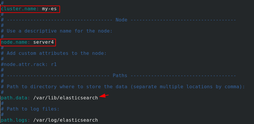
Task: Click the 'Use a descriptive name for the node' comment
Action: point(57,31)
